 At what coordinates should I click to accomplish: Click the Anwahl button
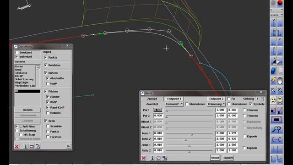tap(152, 99)
